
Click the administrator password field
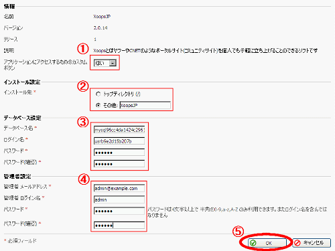pyautogui.click(x=119, y=211)
